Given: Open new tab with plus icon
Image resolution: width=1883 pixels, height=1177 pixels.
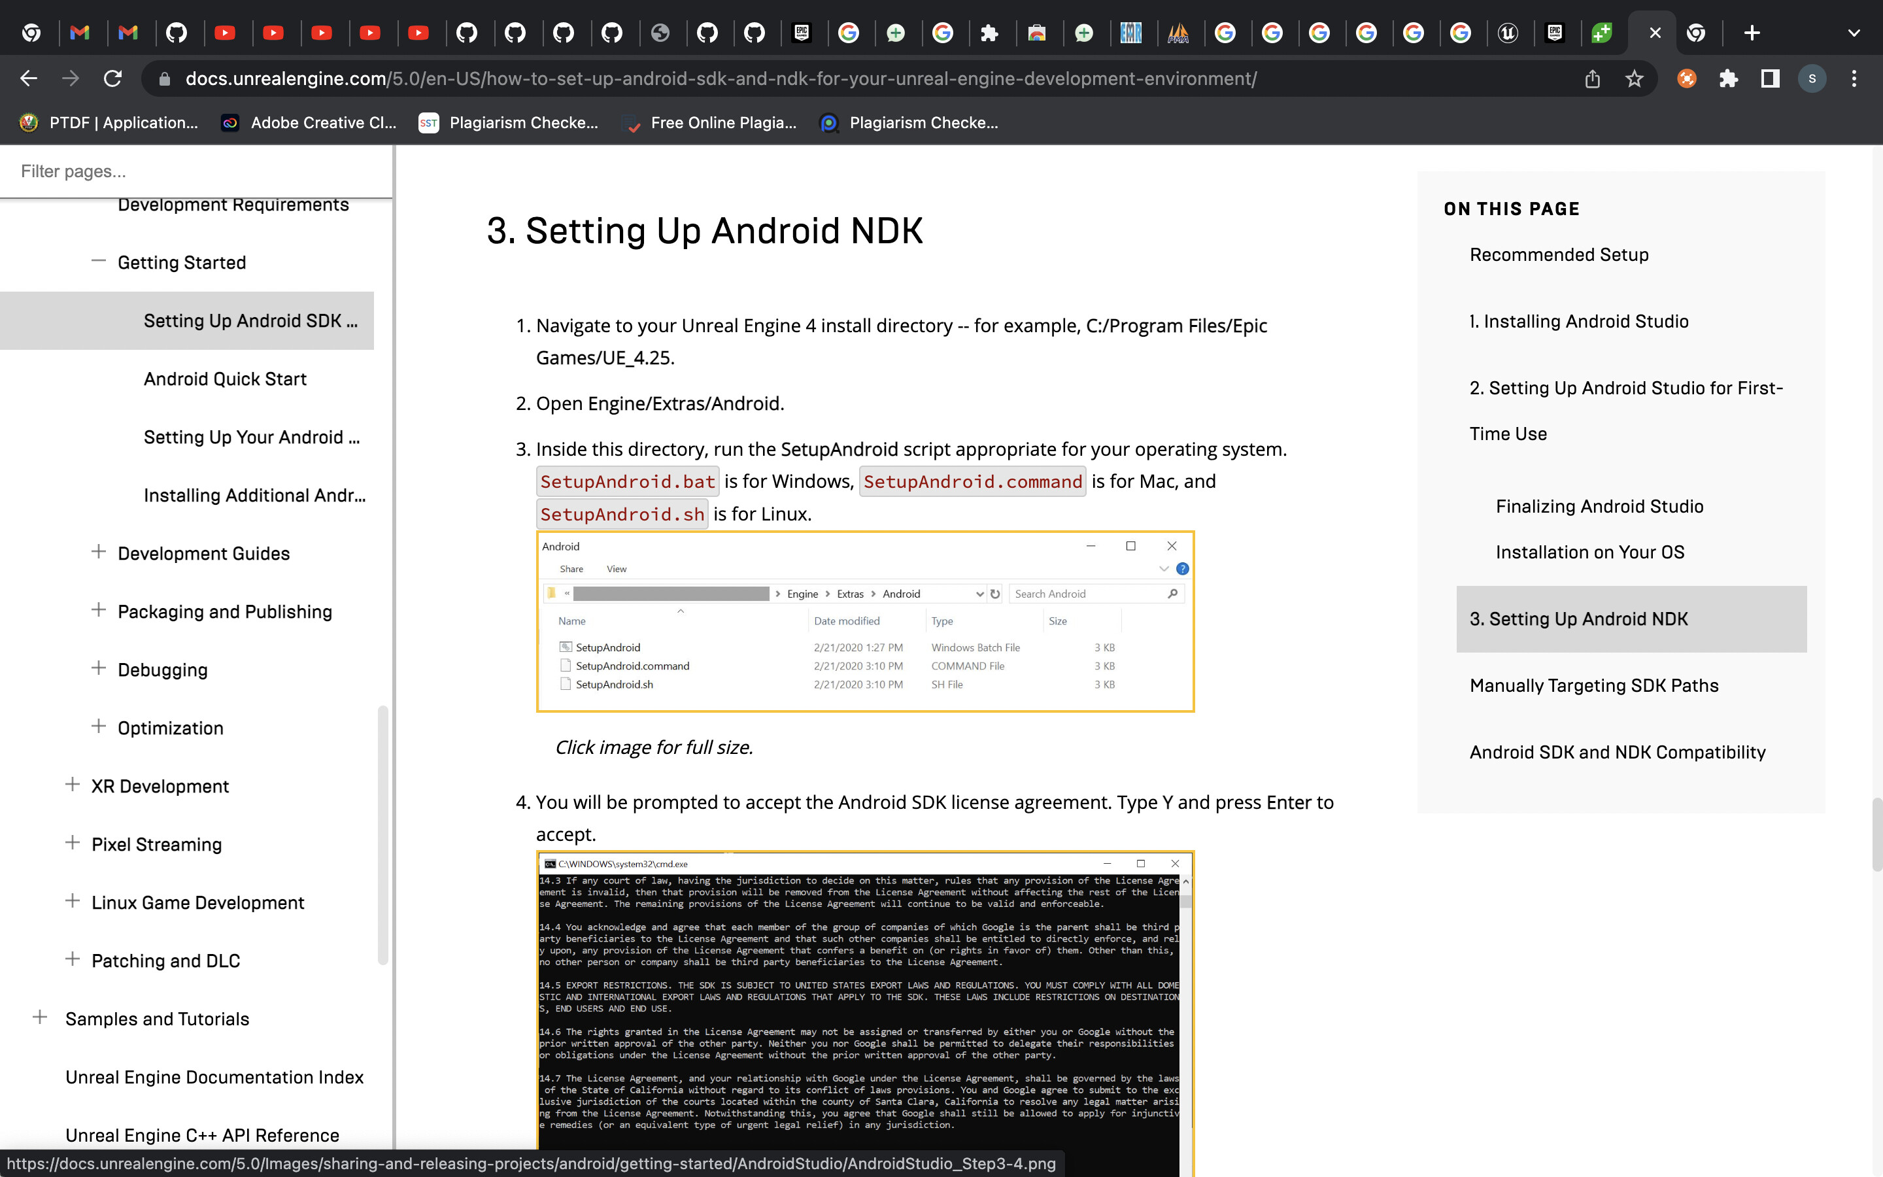Looking at the screenshot, I should click(x=1752, y=33).
